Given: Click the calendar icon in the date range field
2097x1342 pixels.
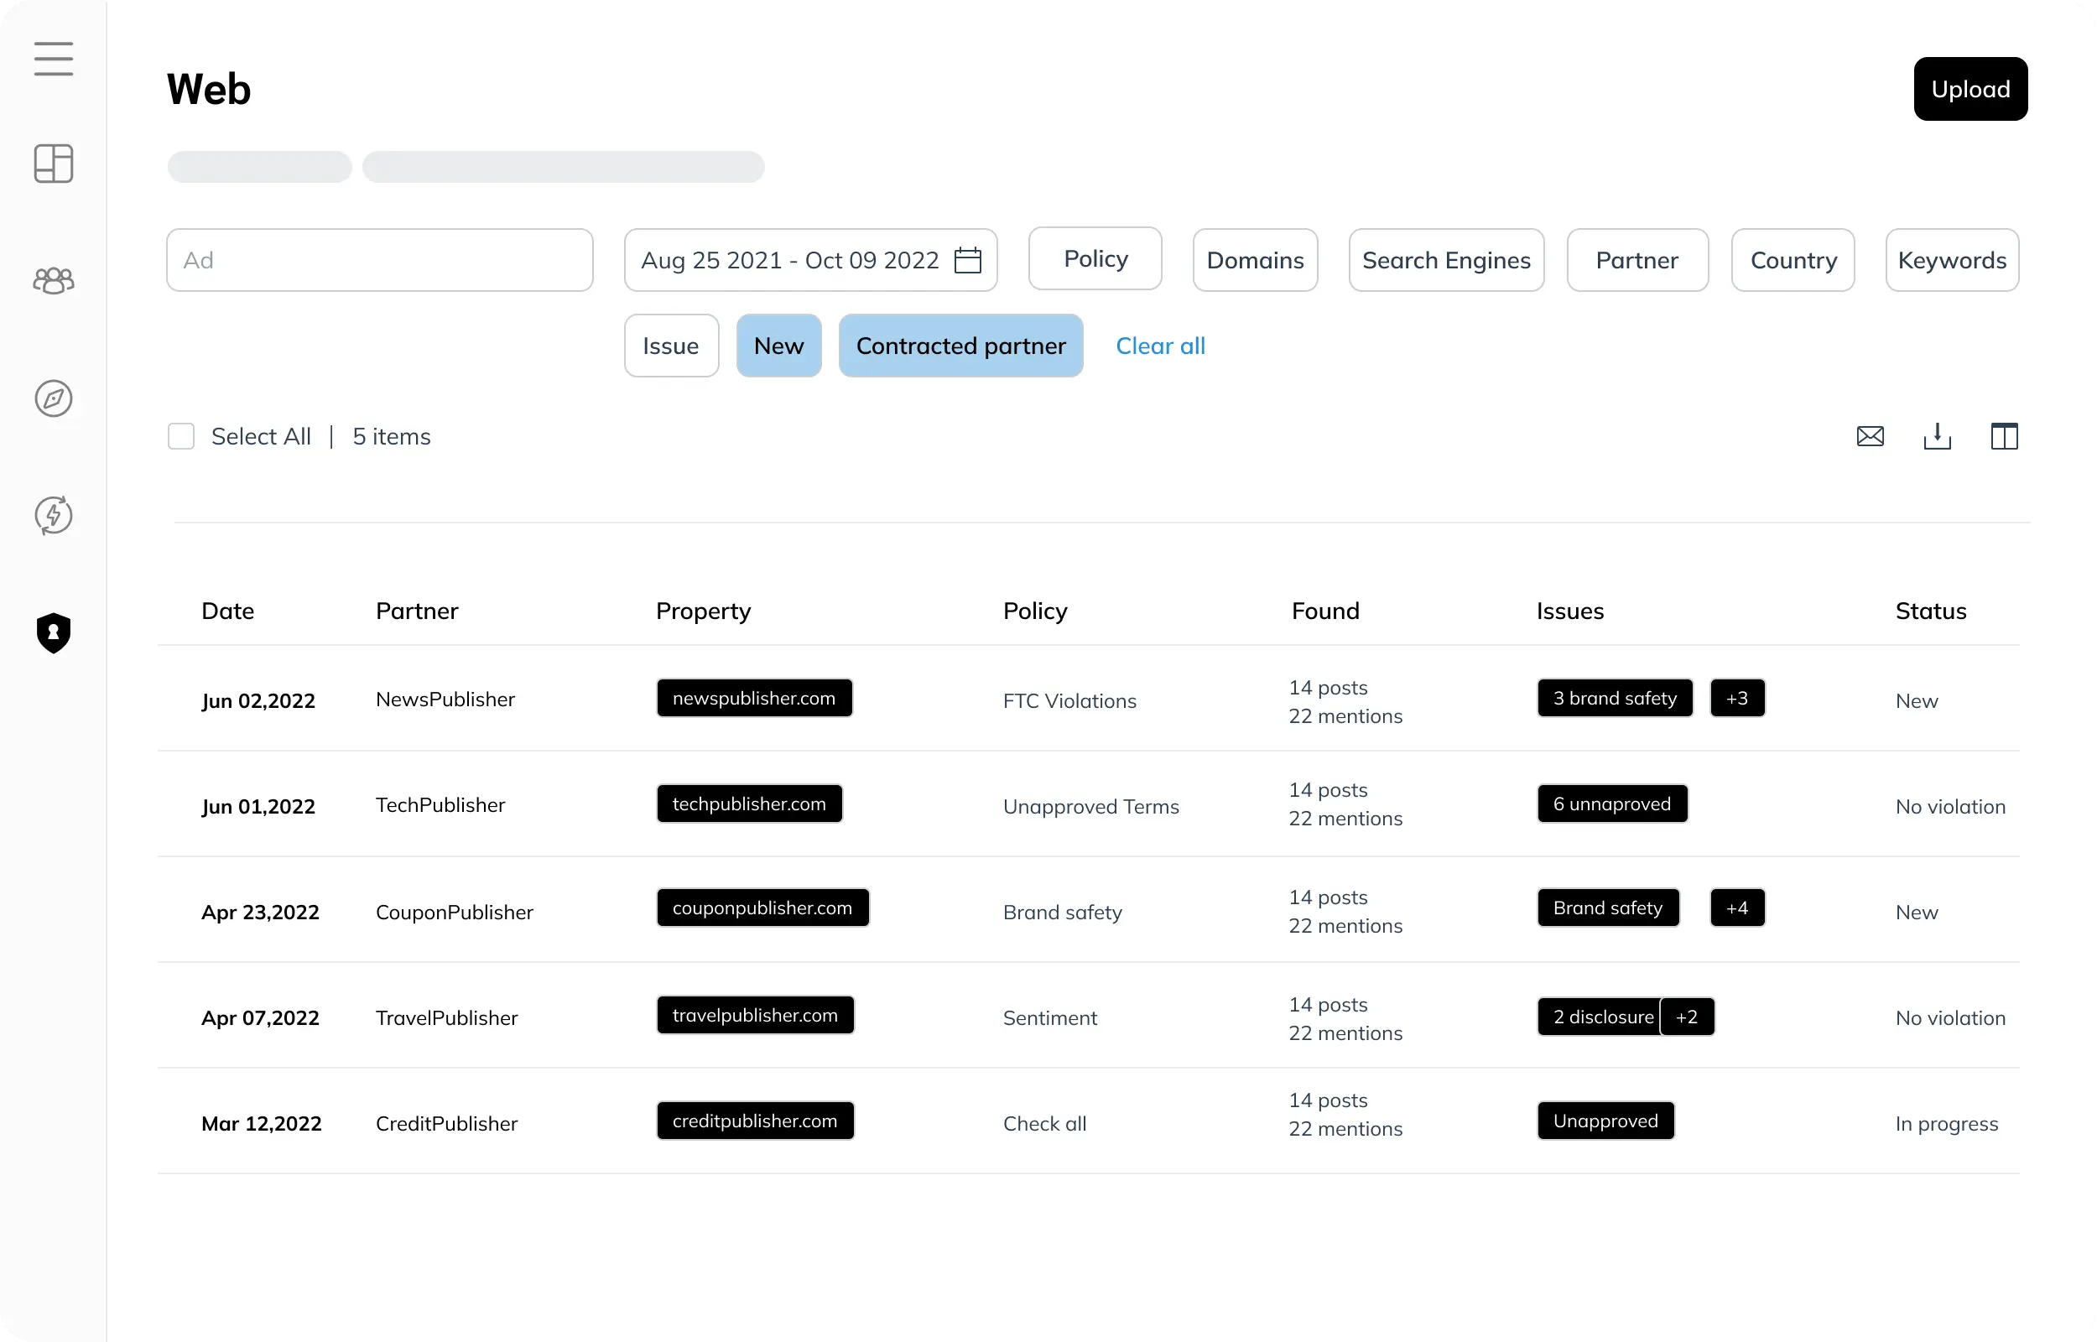Looking at the screenshot, I should [x=967, y=260].
